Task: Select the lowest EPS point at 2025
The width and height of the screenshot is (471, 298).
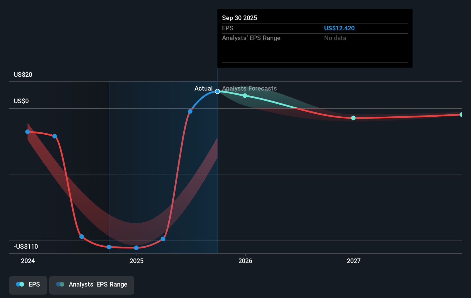Action: pyautogui.click(x=136, y=248)
